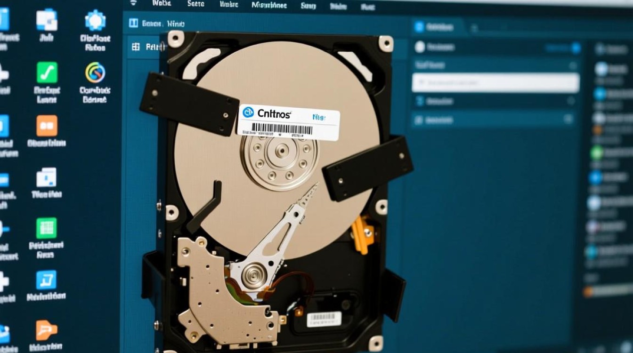Launch the colorful swirl circle desktop icon
Screen dimensions: 633x353
(x=95, y=72)
